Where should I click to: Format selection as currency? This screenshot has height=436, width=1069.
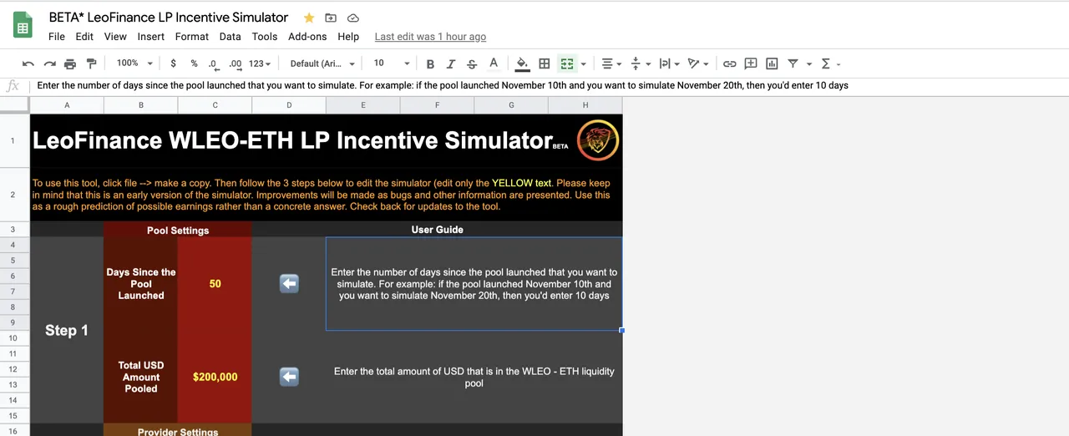point(173,63)
